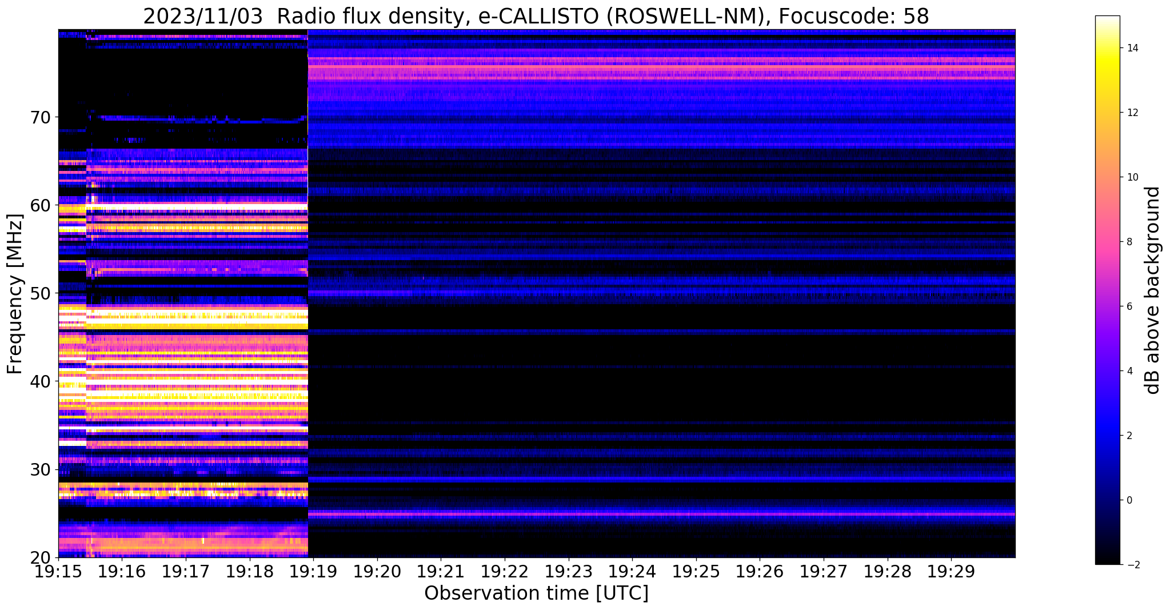
Task: Click the colorbar tick label 10
Action: point(1131,177)
